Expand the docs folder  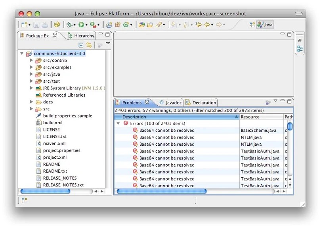click(x=31, y=102)
